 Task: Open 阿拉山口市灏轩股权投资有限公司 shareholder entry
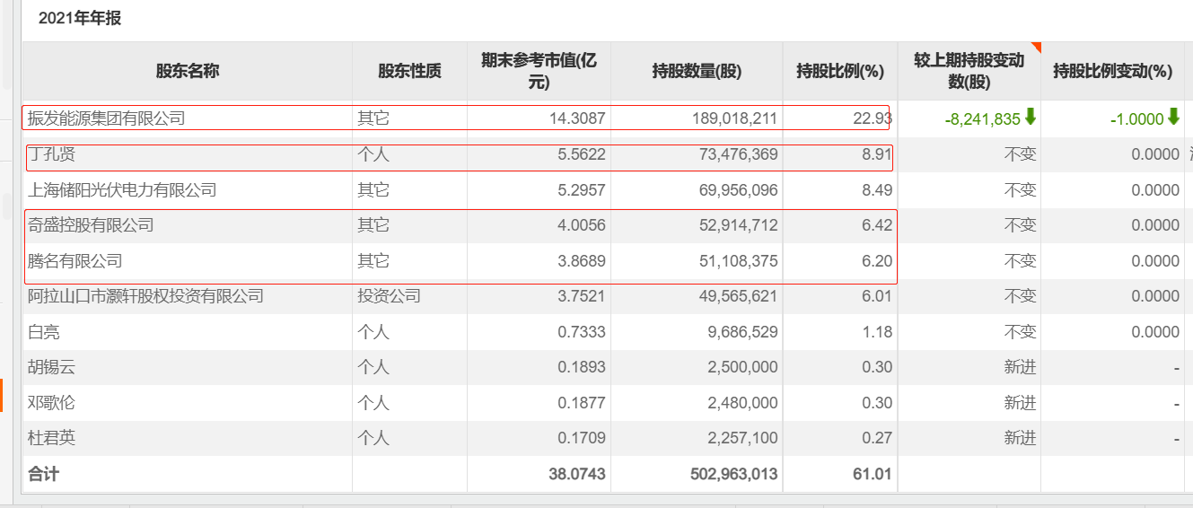145,296
